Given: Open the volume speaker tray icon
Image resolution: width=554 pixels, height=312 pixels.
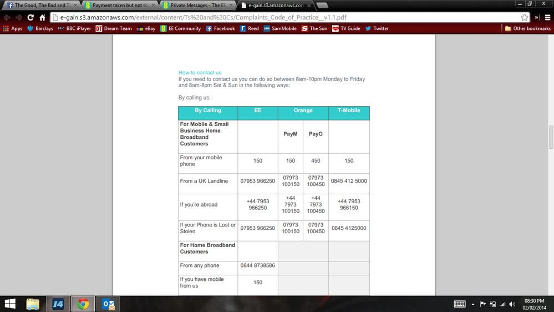Looking at the screenshot, I should point(512,304).
